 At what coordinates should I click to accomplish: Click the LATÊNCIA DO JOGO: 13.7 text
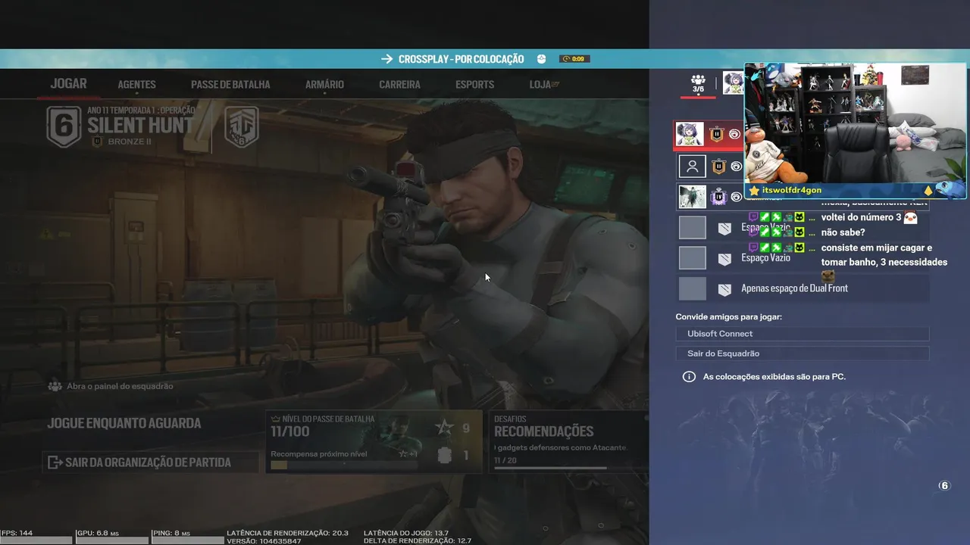pyautogui.click(x=406, y=533)
